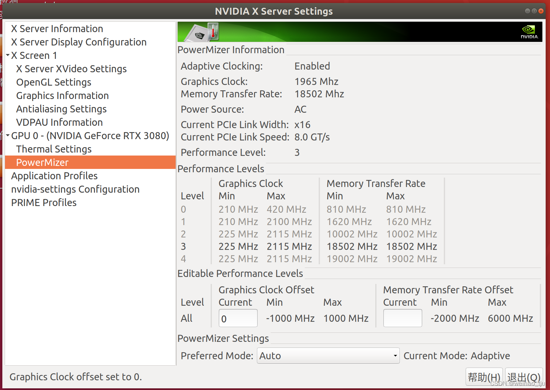The image size is (550, 390).
Task: Click the 10002 MHz max memory rate for level 2
Action: [411, 234]
